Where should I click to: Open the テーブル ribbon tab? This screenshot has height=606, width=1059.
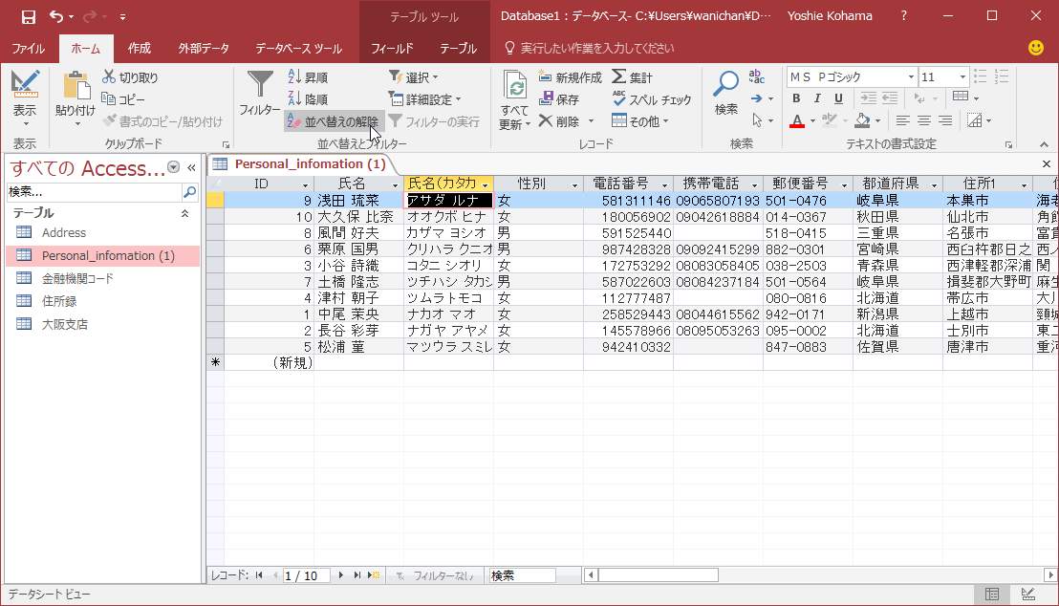(x=458, y=49)
